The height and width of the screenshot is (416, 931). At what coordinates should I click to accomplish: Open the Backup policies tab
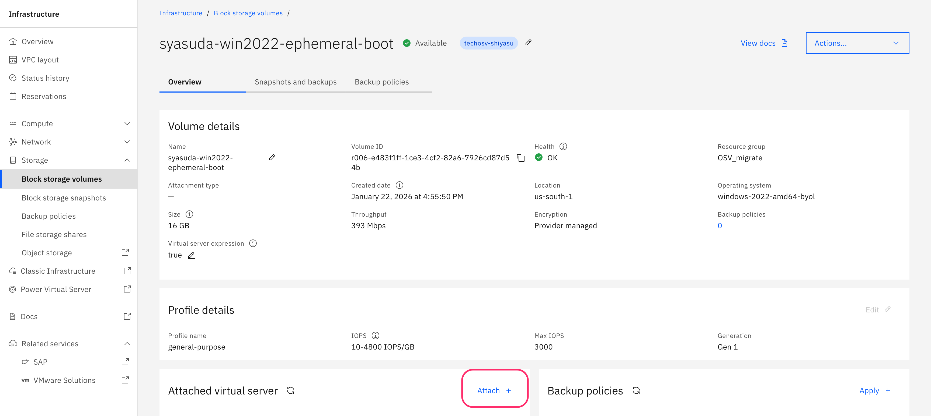coord(382,82)
